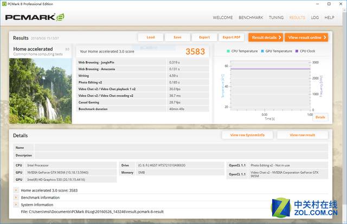This screenshot has width=347, height=224.
Task: Open the WELCOME tab
Action: click(x=223, y=17)
